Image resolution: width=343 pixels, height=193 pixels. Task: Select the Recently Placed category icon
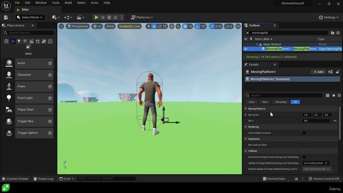click(x=6, y=41)
